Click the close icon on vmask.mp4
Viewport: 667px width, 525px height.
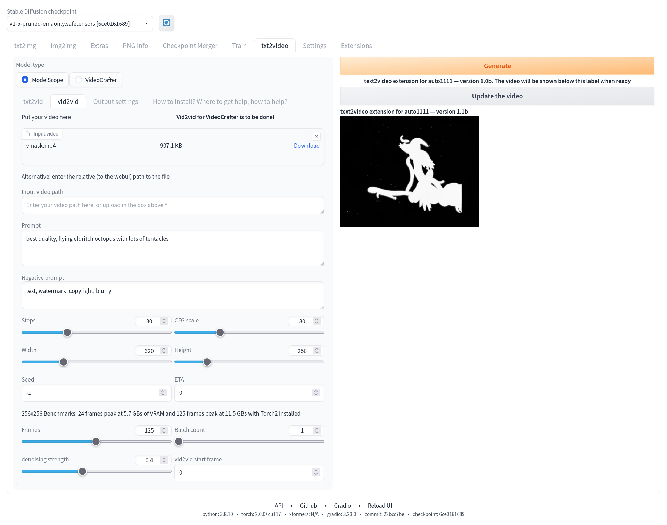316,137
